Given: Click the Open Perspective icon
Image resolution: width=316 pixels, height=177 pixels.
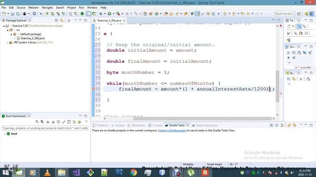Looking at the screenshot, I should 299,14.
